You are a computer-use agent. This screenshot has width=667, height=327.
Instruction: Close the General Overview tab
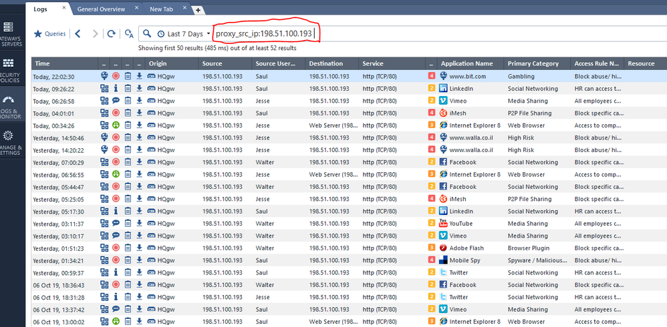tap(136, 9)
